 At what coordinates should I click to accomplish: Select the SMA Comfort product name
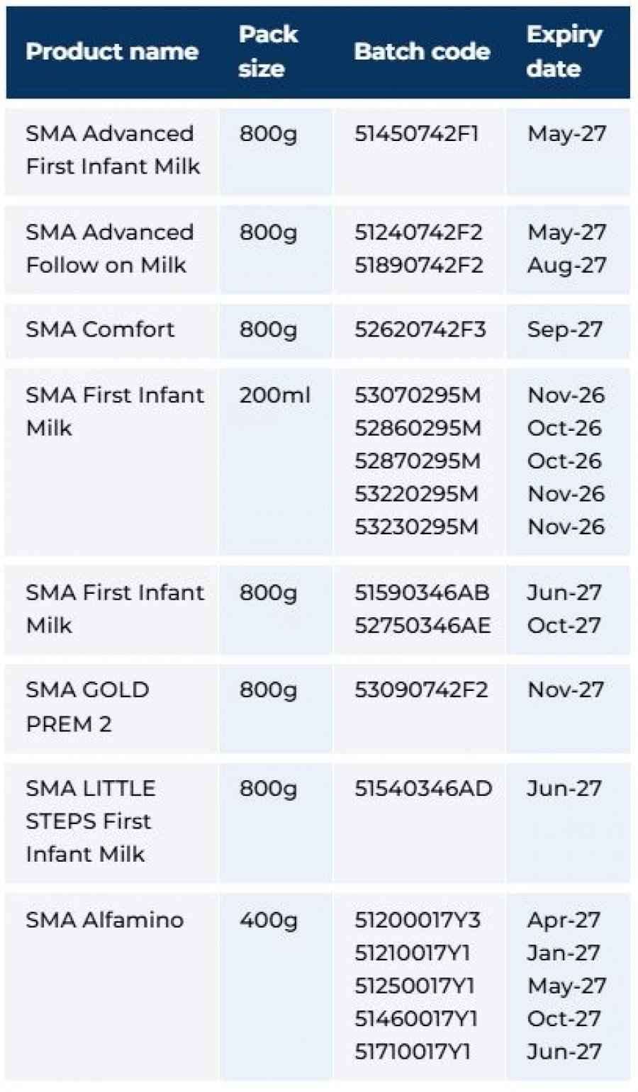pyautogui.click(x=100, y=330)
